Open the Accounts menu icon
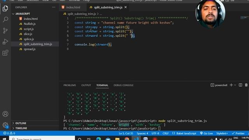 [x=5, y=114]
